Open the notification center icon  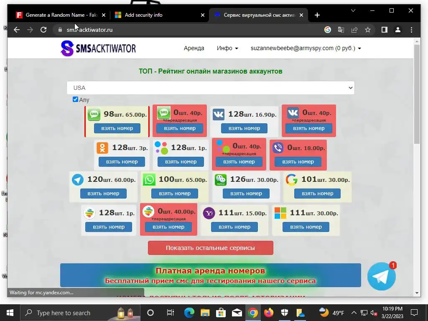pyautogui.click(x=414, y=313)
